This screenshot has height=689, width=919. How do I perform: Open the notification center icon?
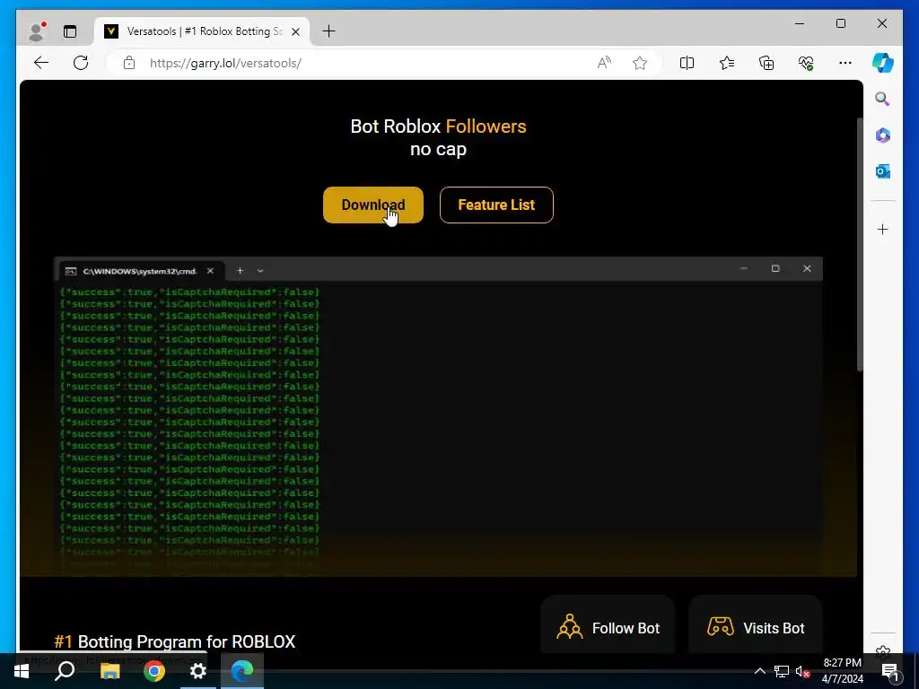pos(889,671)
